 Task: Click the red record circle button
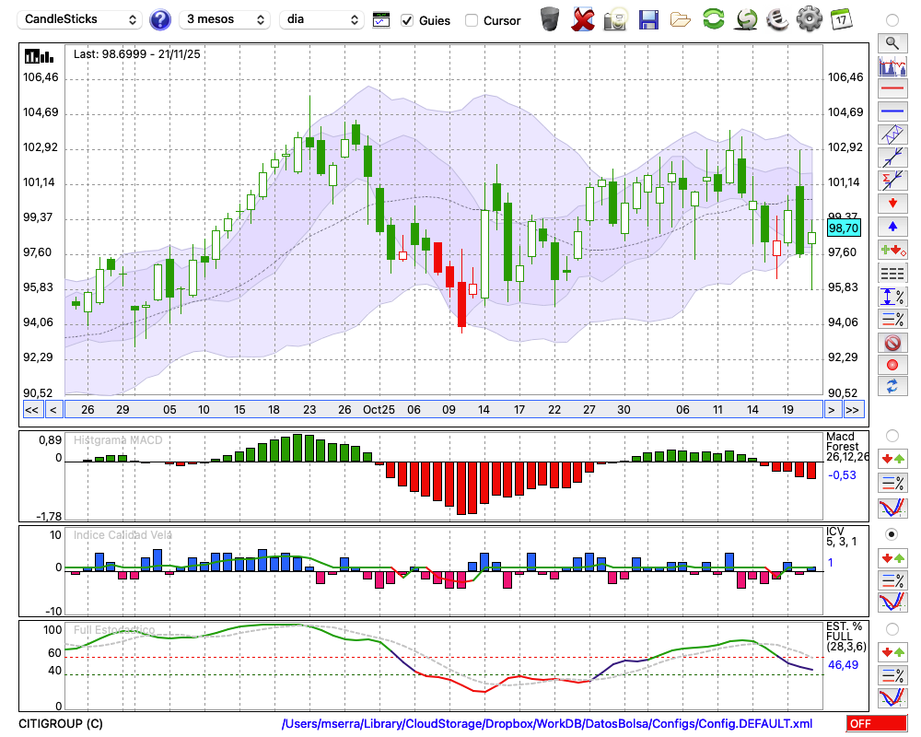[x=892, y=365]
